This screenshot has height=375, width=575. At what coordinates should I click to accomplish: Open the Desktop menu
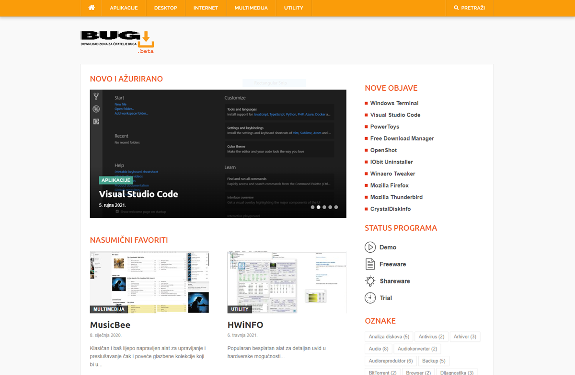[x=166, y=8]
